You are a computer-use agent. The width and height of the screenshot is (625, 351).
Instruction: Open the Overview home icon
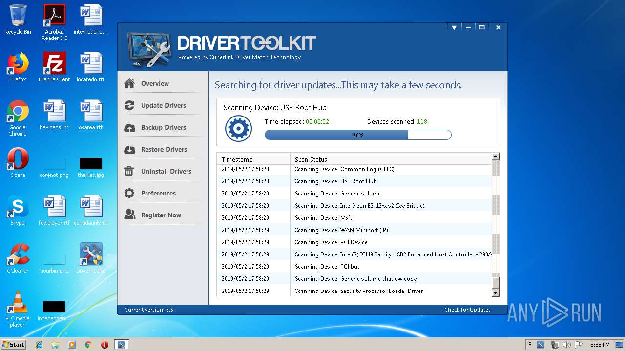[129, 83]
